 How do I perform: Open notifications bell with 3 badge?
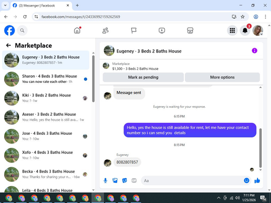click(x=245, y=30)
